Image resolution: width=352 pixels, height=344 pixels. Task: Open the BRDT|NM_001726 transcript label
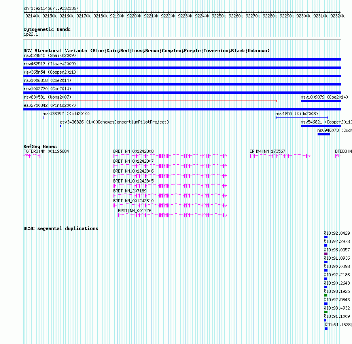[x=134, y=211]
